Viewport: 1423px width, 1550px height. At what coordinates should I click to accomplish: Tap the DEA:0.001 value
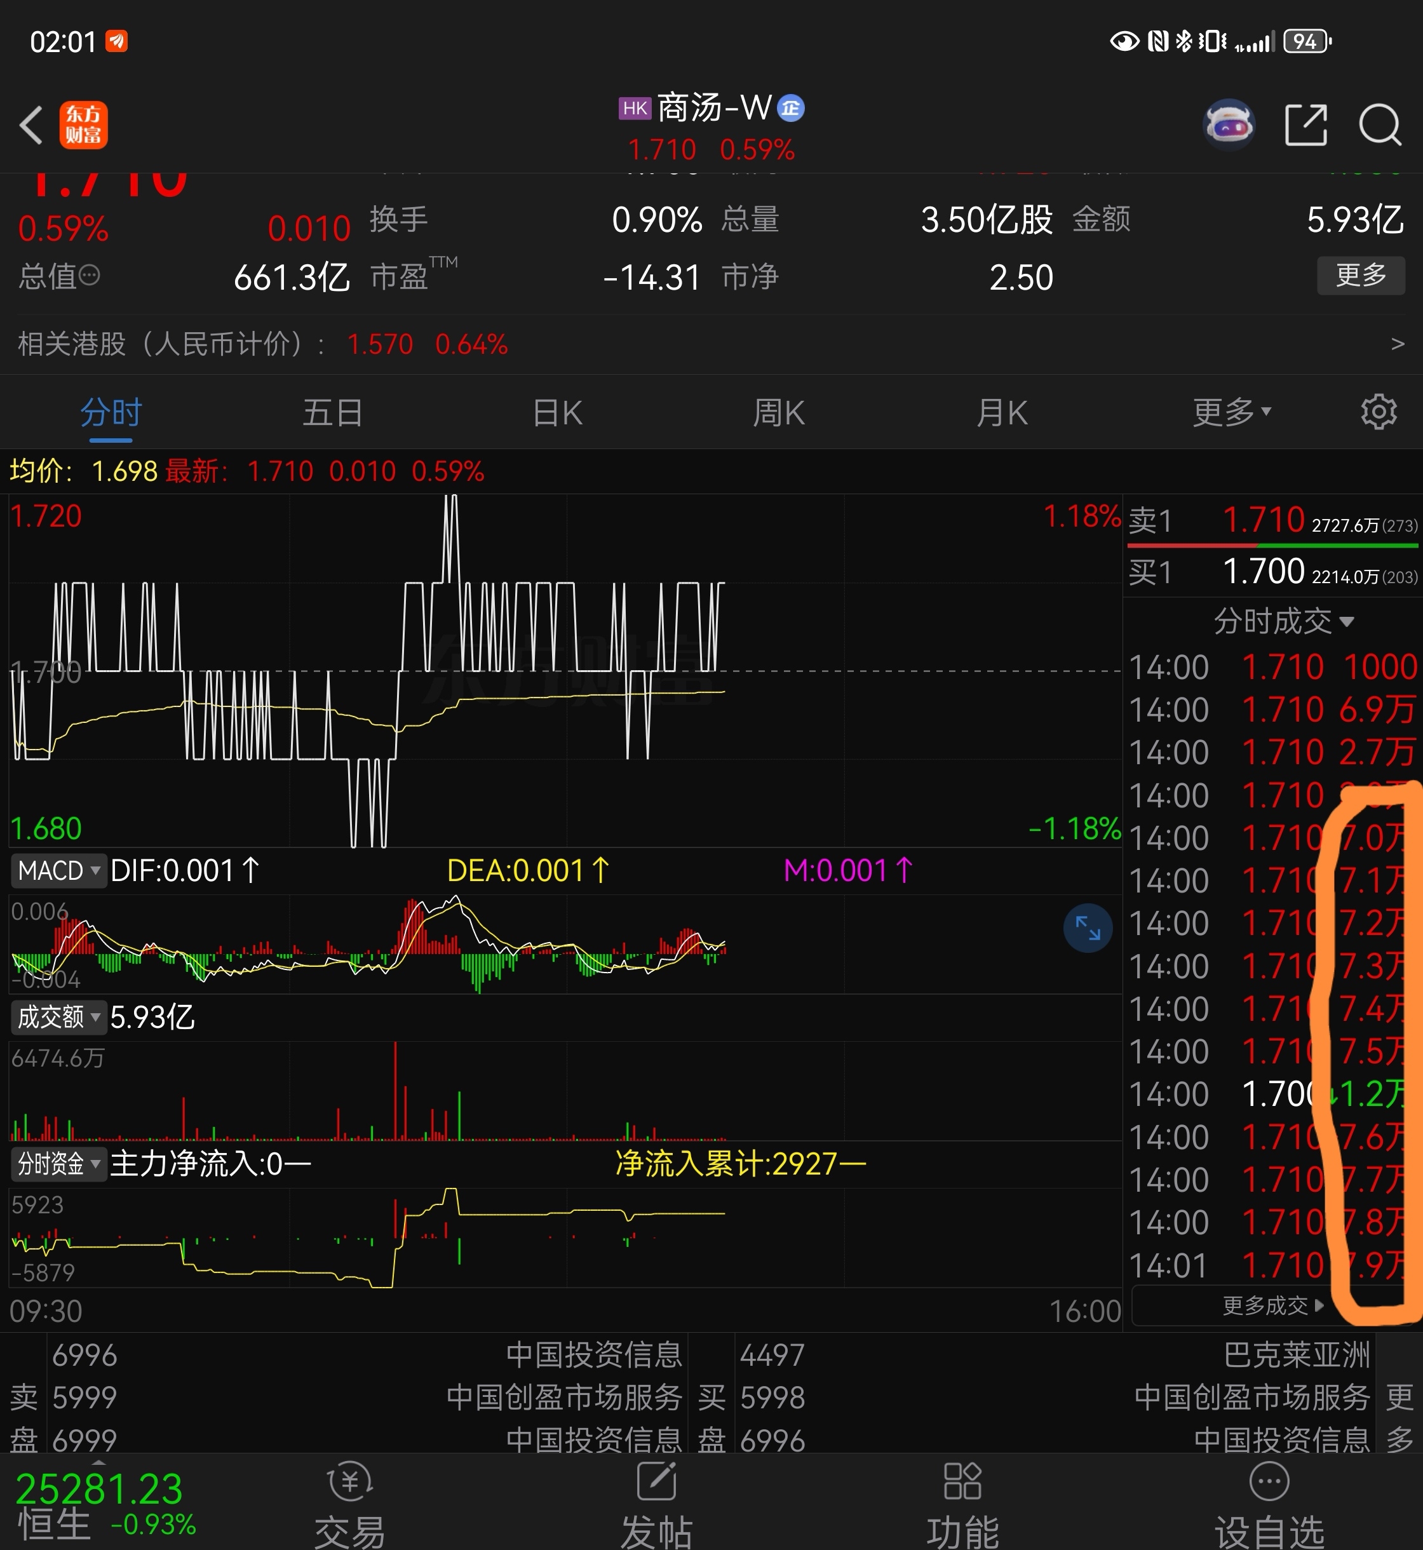tap(529, 871)
